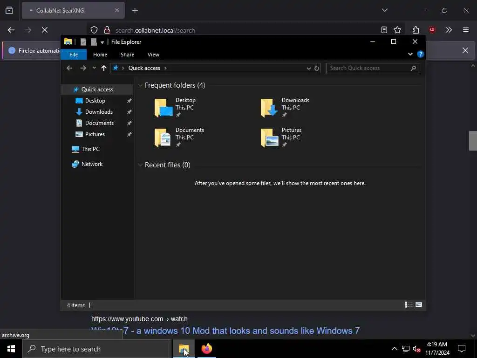Open the Firefox extensions puzzle icon
This screenshot has height=358, width=477.
(x=416, y=30)
